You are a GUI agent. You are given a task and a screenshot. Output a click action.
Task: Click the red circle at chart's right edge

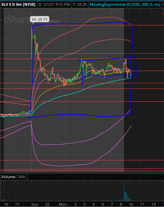click(x=163, y=14)
